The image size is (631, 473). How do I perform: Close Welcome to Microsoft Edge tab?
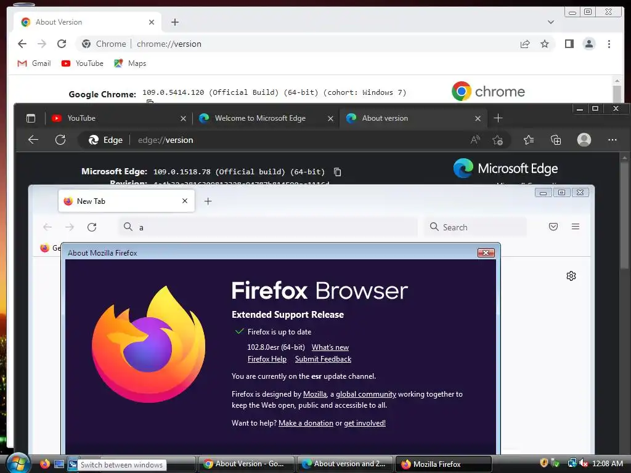pos(330,118)
